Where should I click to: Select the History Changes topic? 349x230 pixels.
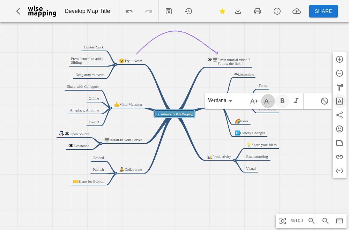coord(250,133)
